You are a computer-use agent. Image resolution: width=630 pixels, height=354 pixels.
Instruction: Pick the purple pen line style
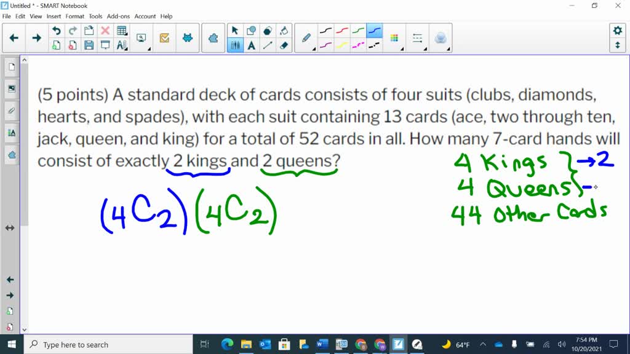[x=326, y=45]
